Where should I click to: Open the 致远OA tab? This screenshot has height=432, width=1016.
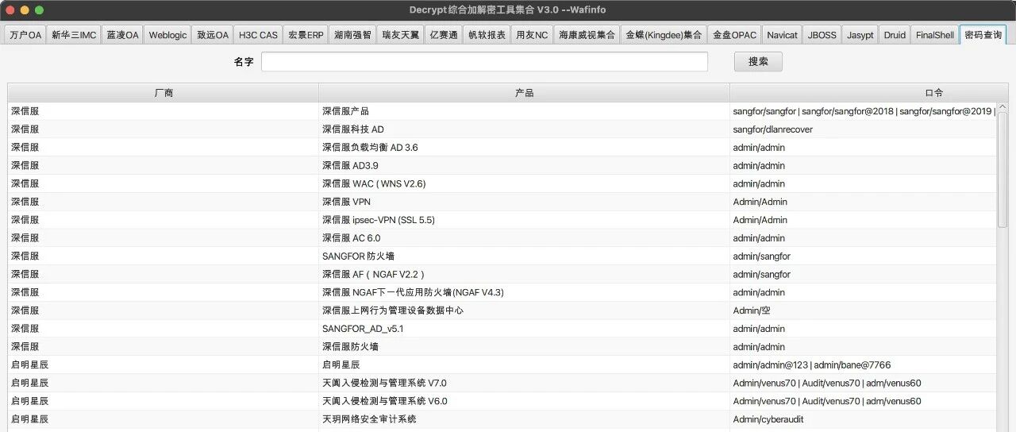tap(213, 35)
